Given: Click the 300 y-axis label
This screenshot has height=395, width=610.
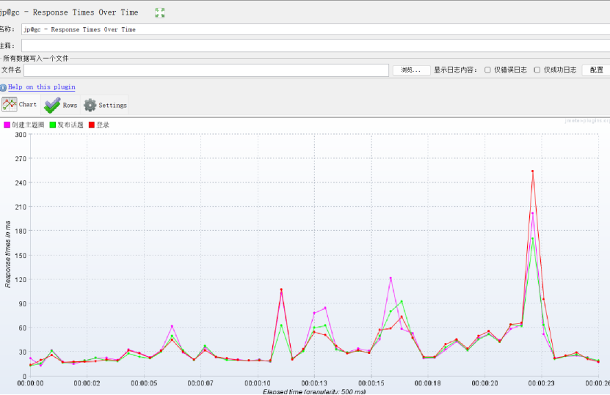Looking at the screenshot, I should [x=21, y=135].
